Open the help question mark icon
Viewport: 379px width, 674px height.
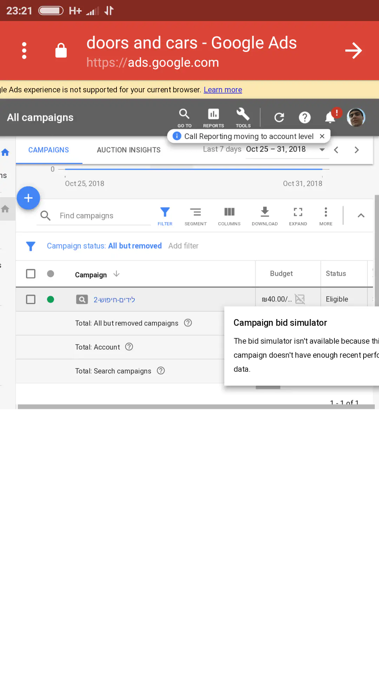pyautogui.click(x=305, y=117)
